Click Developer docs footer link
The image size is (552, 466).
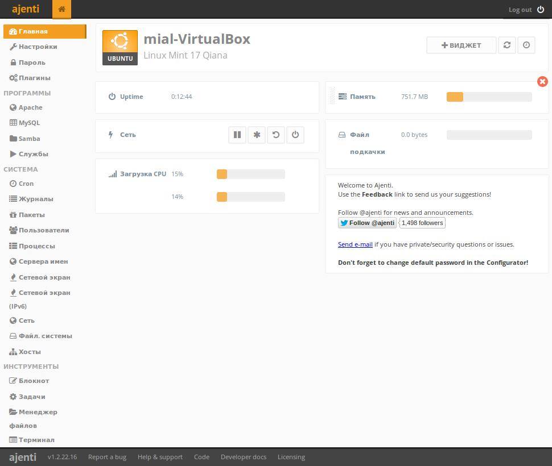pos(244,457)
